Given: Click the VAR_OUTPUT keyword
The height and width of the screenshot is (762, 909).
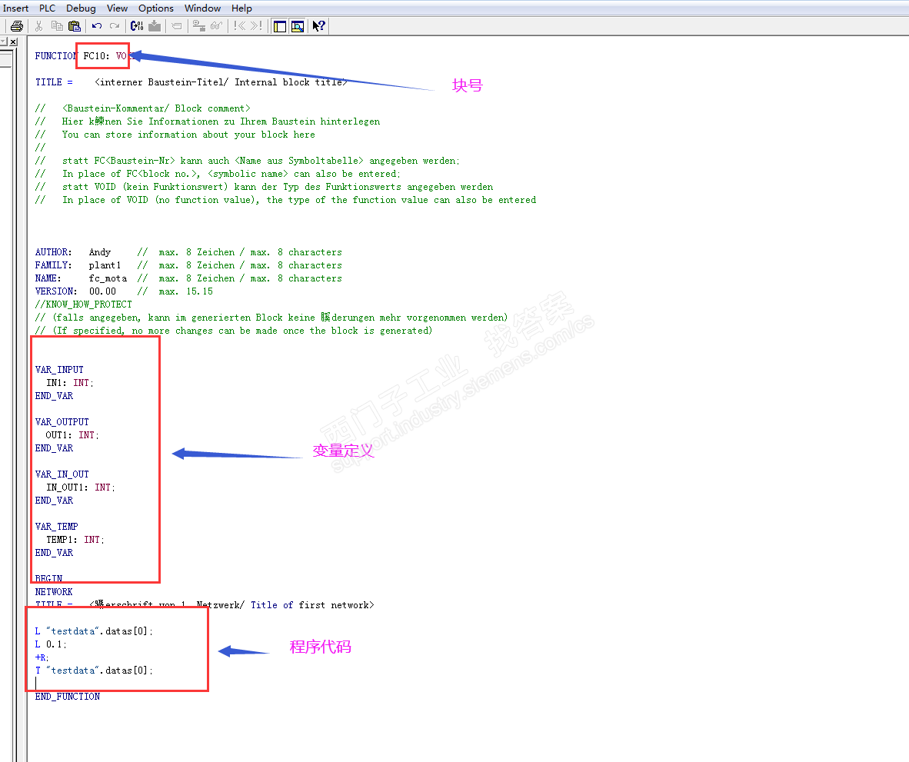Looking at the screenshot, I should point(62,422).
